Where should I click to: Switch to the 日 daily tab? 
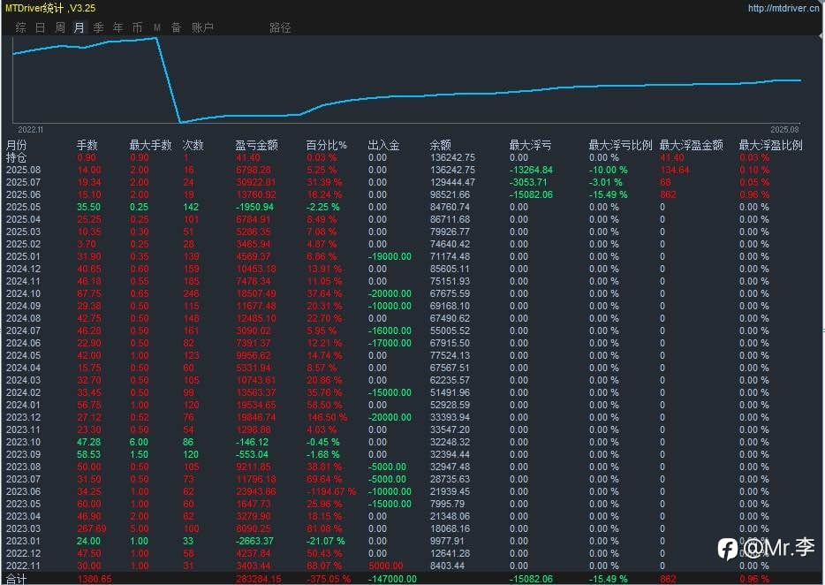click(40, 27)
